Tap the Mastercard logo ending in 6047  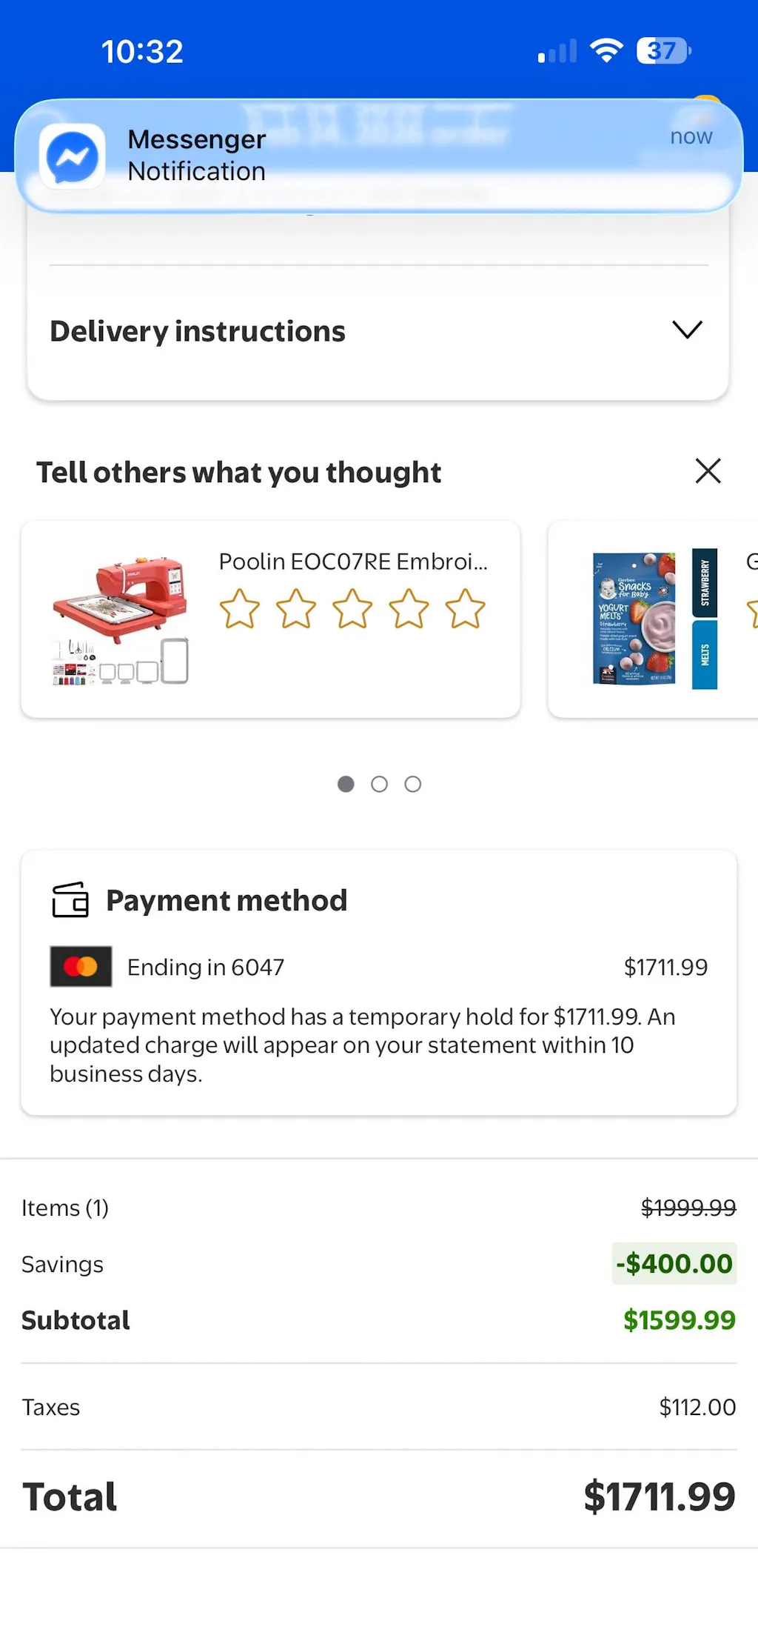81,967
